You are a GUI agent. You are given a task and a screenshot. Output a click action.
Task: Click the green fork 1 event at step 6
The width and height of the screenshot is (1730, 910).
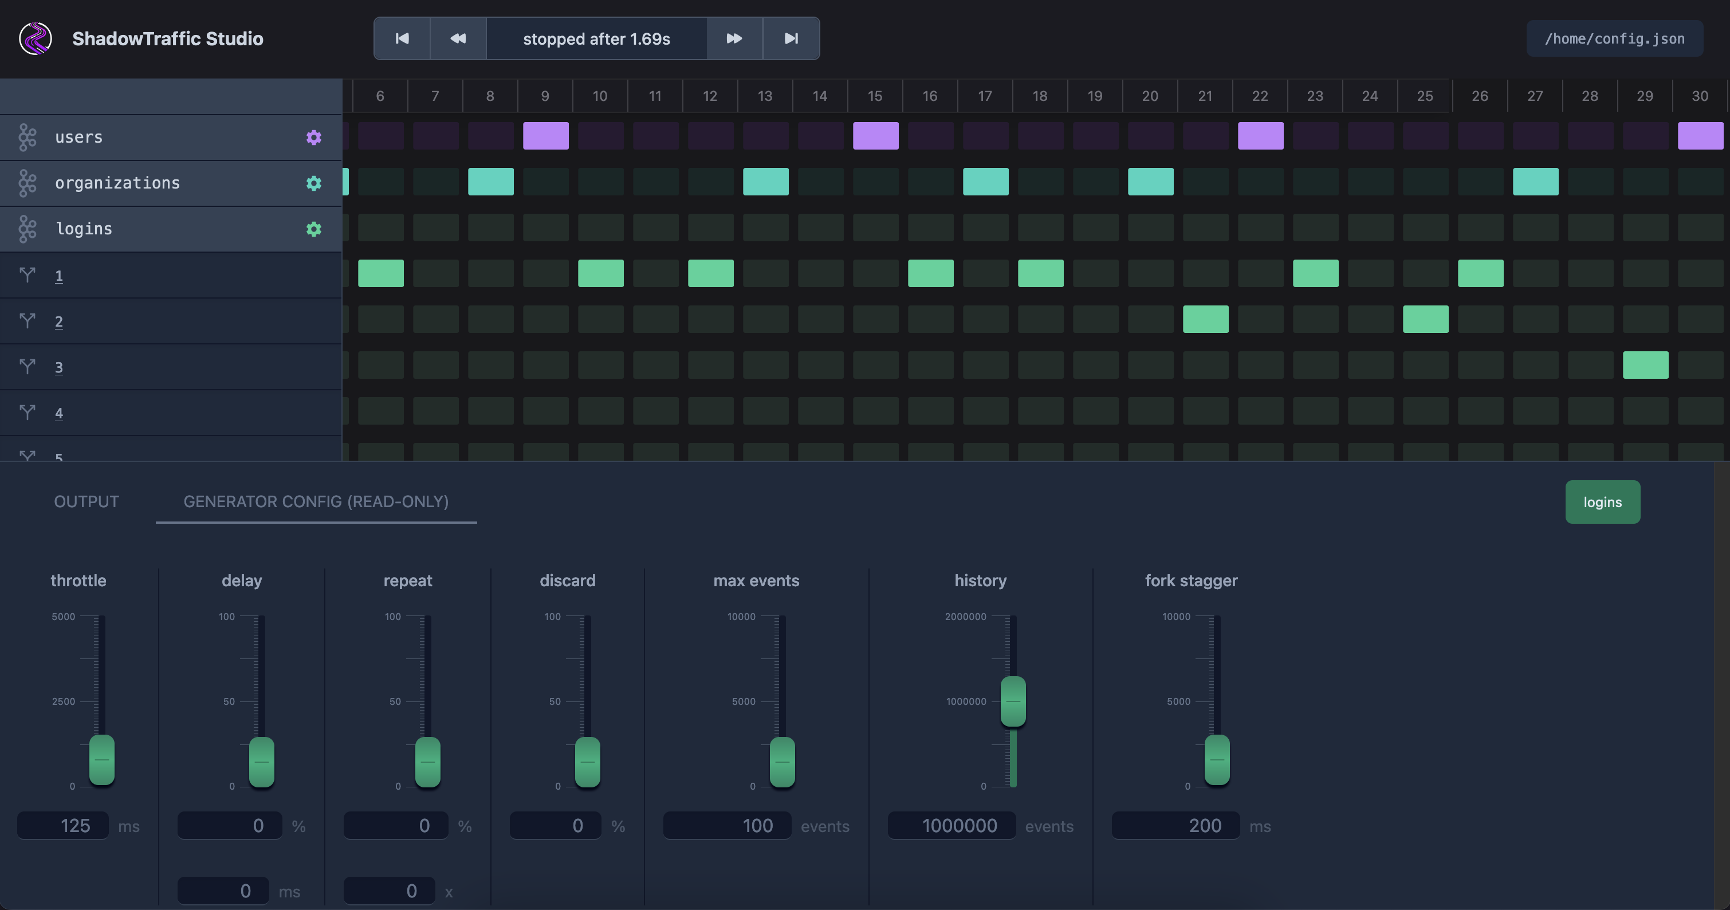[381, 273]
